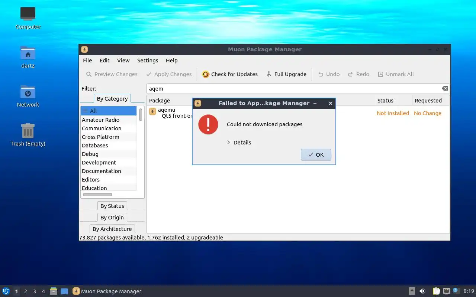Switch to the By Status tab
This screenshot has height=297, width=476.
tap(112, 206)
